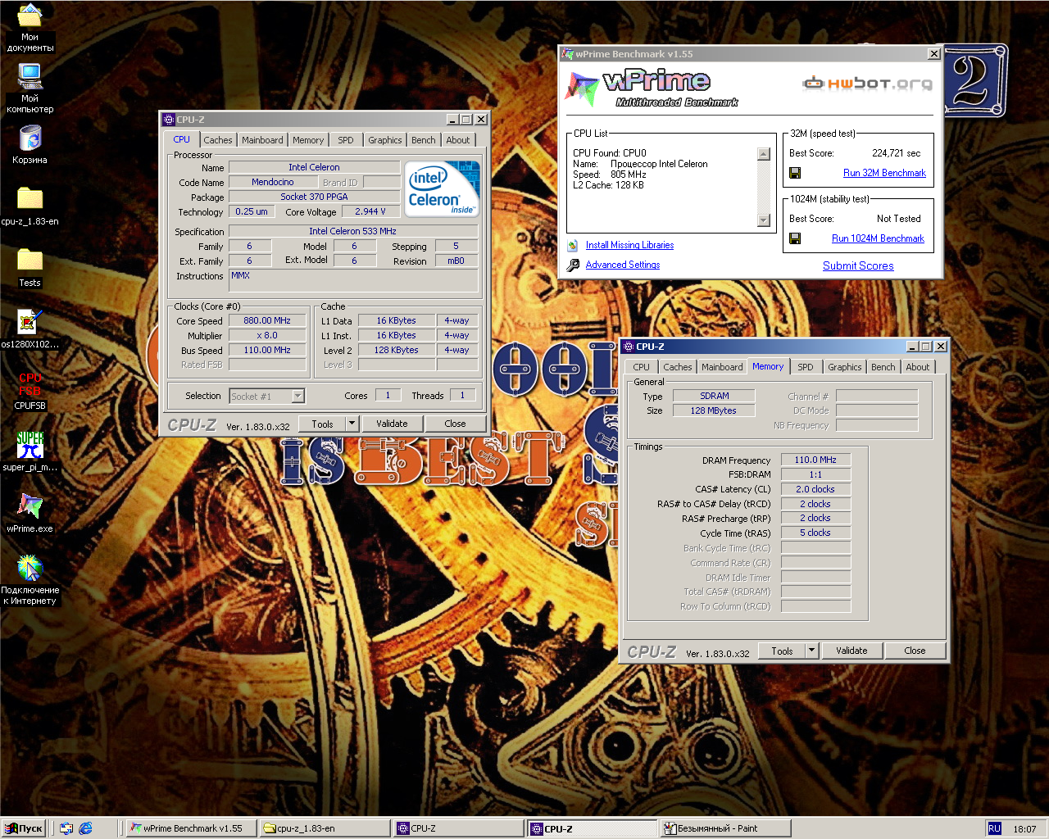Click the 18:07 clock in system tray
The height and width of the screenshot is (839, 1049).
pos(1024,828)
